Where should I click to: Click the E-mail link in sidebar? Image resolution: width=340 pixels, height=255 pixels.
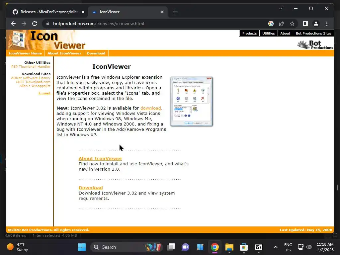44,93
